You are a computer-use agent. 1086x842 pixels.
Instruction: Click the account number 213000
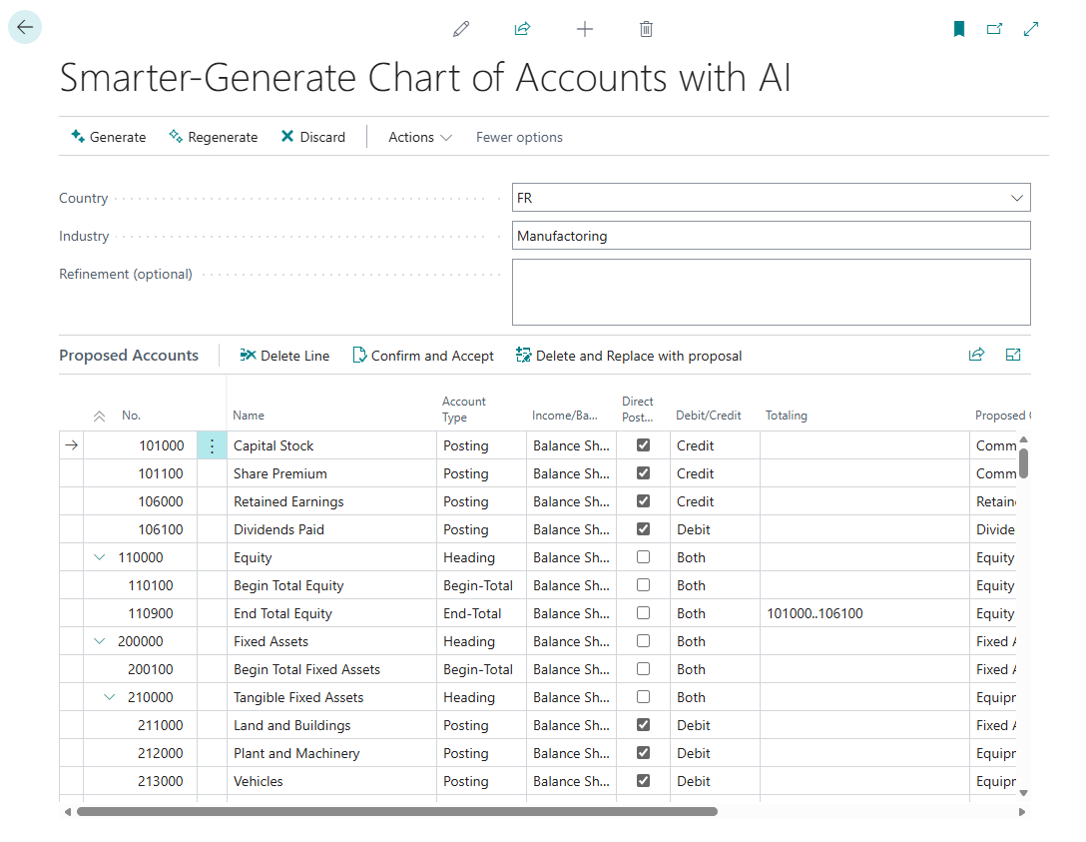tap(161, 781)
